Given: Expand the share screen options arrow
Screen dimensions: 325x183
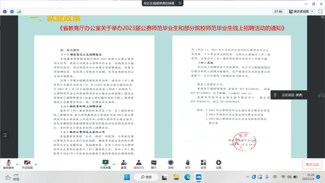Looking at the screenshot, I should tap(114, 164).
